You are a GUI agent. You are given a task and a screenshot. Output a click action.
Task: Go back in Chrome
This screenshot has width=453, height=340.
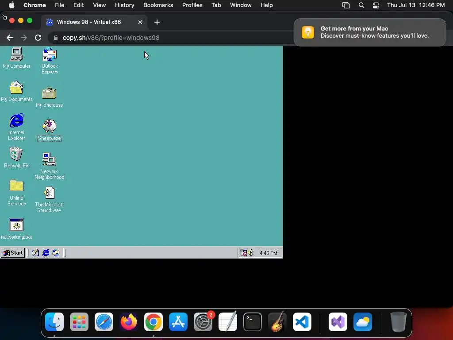pos(10,38)
